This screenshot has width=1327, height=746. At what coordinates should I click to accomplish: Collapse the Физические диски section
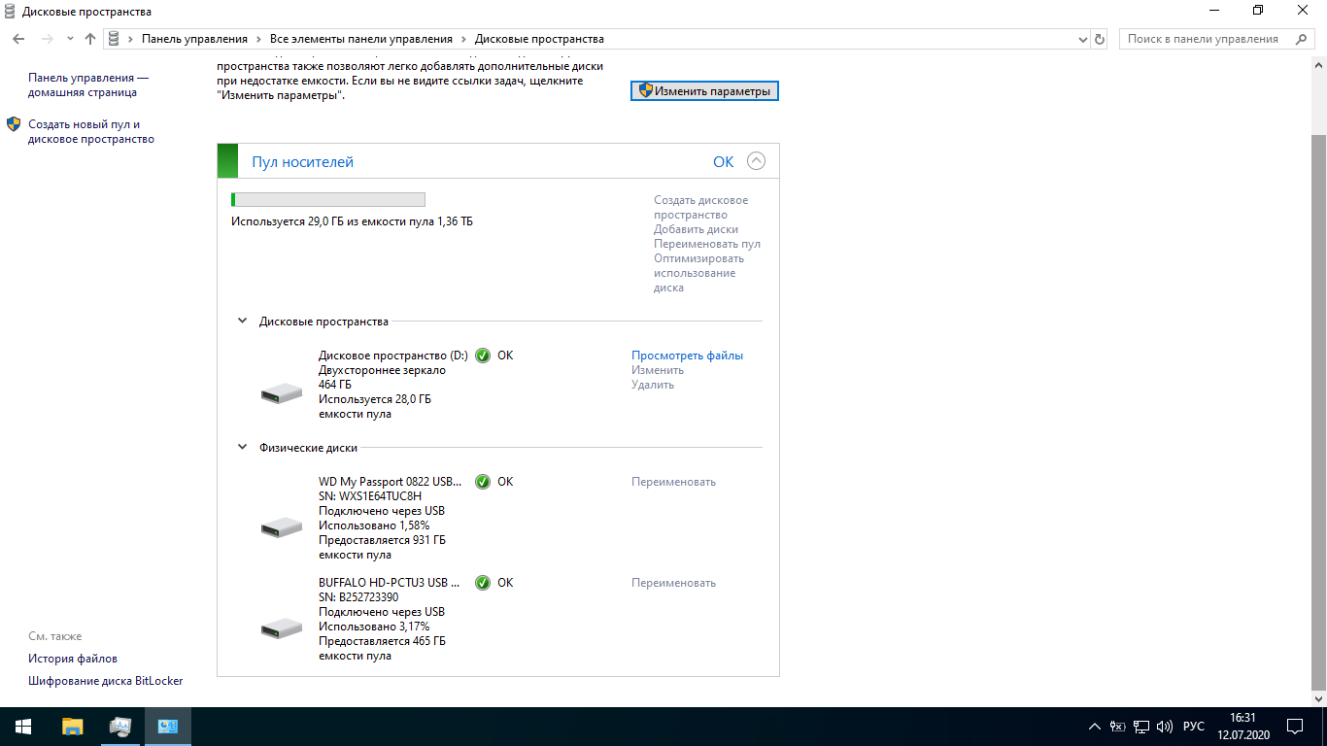point(242,448)
